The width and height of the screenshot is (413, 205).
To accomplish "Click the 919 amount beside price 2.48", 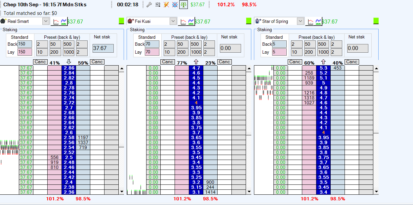I will pyautogui.click(x=55, y=162).
